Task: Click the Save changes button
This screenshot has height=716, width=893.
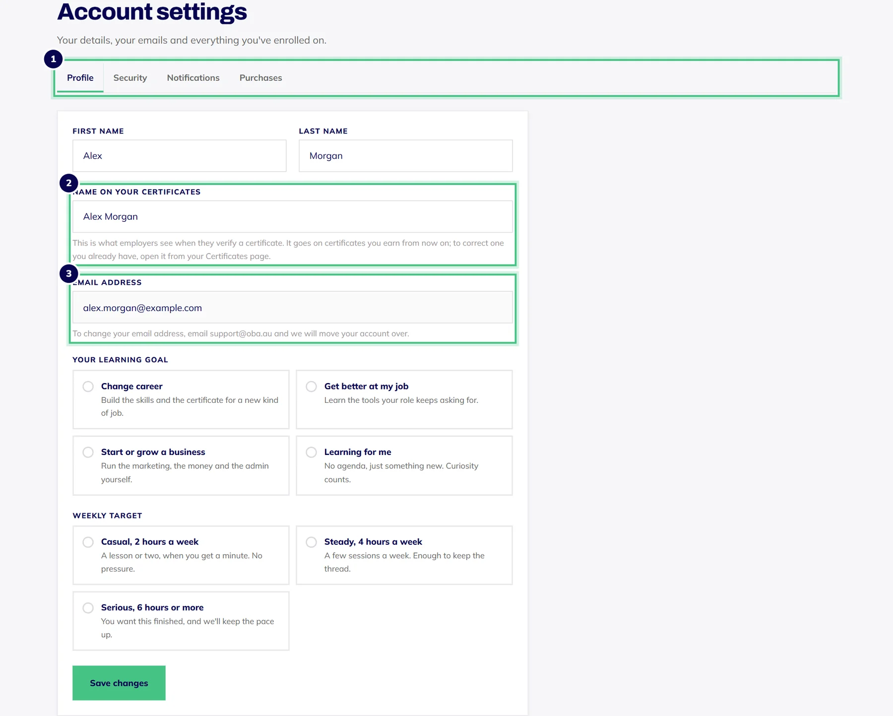Action: pos(119,683)
